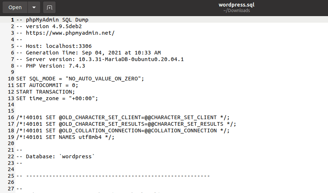Image resolution: width=328 pixels, height=193 pixels.
Task: Place cursor on phpMyAdmin SQL Dump line
Action: point(57,20)
